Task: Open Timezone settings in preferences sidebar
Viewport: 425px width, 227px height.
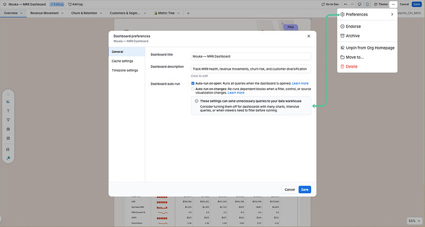Action: point(127,70)
